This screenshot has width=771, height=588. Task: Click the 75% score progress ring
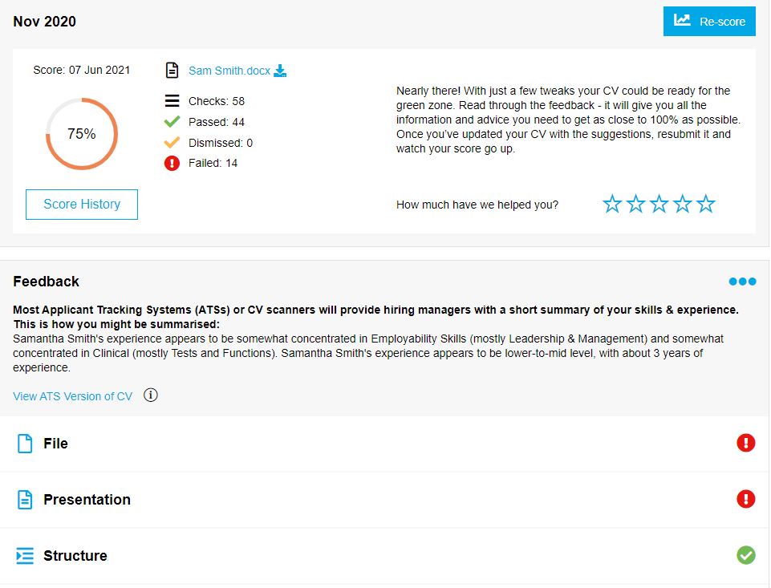pyautogui.click(x=82, y=134)
